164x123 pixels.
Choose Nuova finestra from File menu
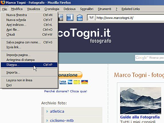pyautogui.click(x=29, y=15)
